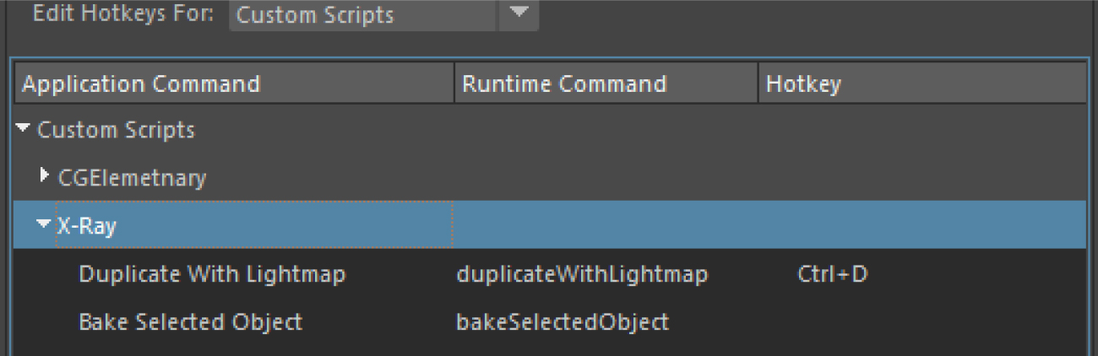This screenshot has height=356, width=1098.
Task: Edit the Ctrl+D hotkey cell
Action: point(832,274)
